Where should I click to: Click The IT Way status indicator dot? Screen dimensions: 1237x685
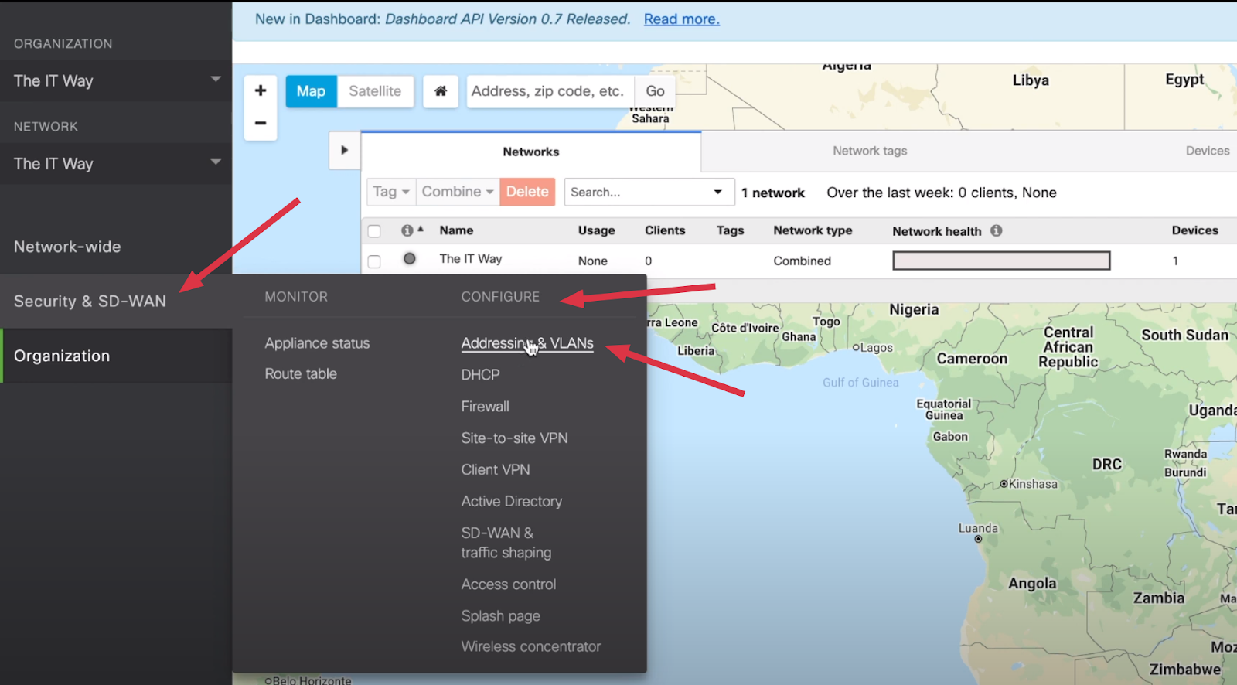[410, 259]
